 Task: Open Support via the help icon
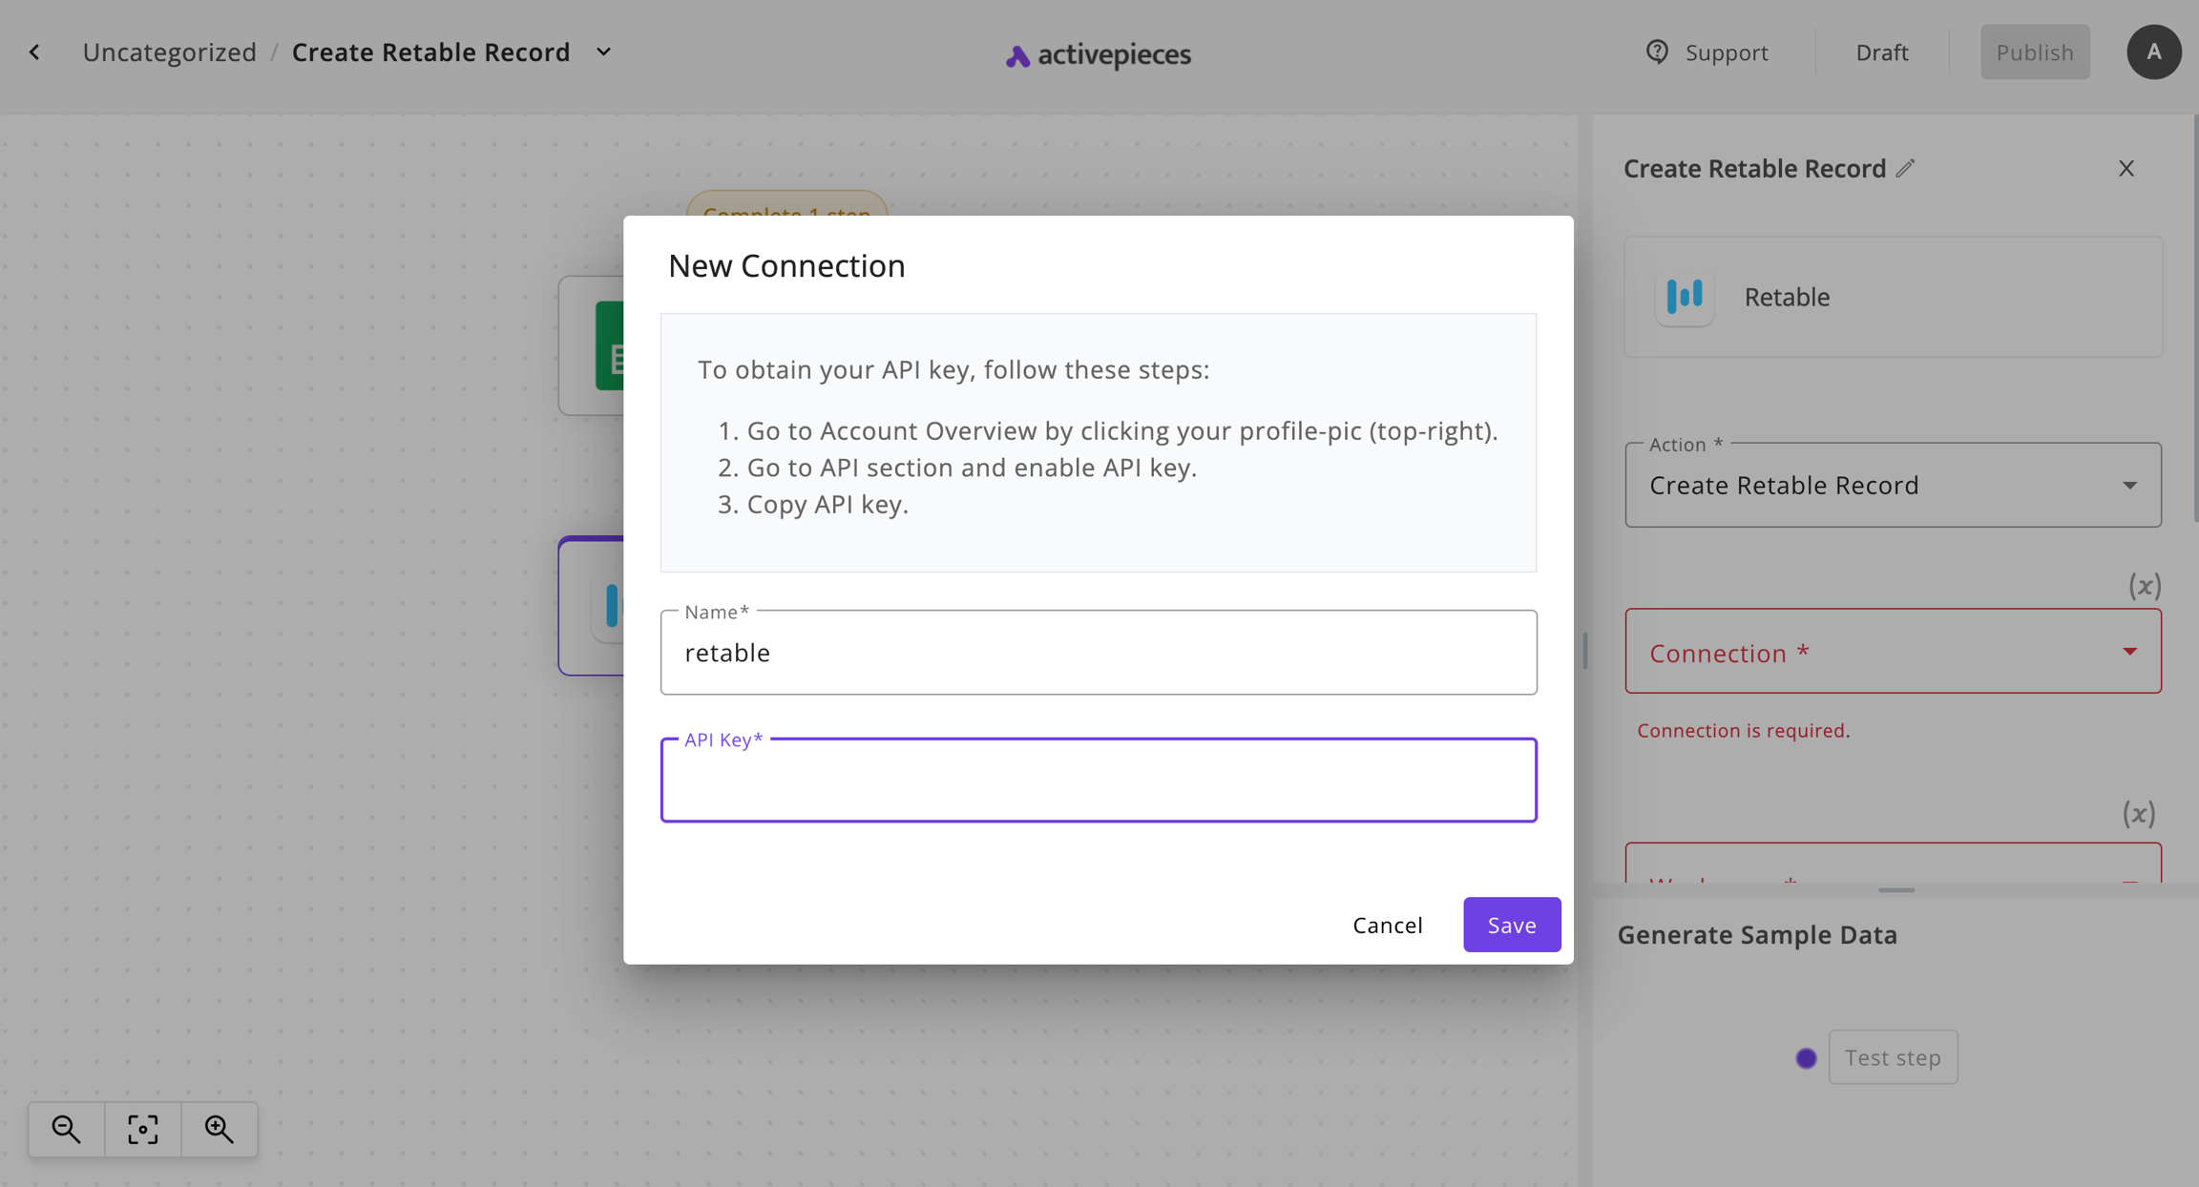coord(1658,52)
